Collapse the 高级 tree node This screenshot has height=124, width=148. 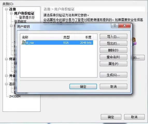coord(6,84)
